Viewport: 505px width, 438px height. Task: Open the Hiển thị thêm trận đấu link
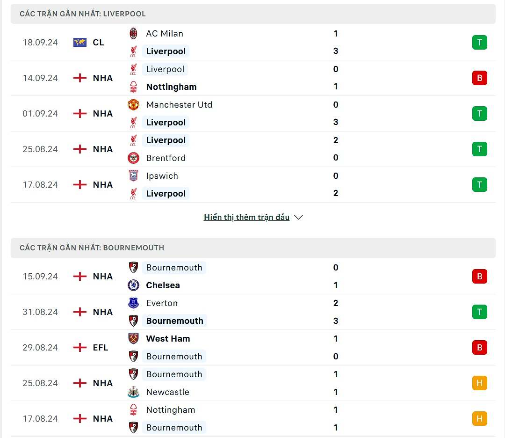(x=246, y=218)
